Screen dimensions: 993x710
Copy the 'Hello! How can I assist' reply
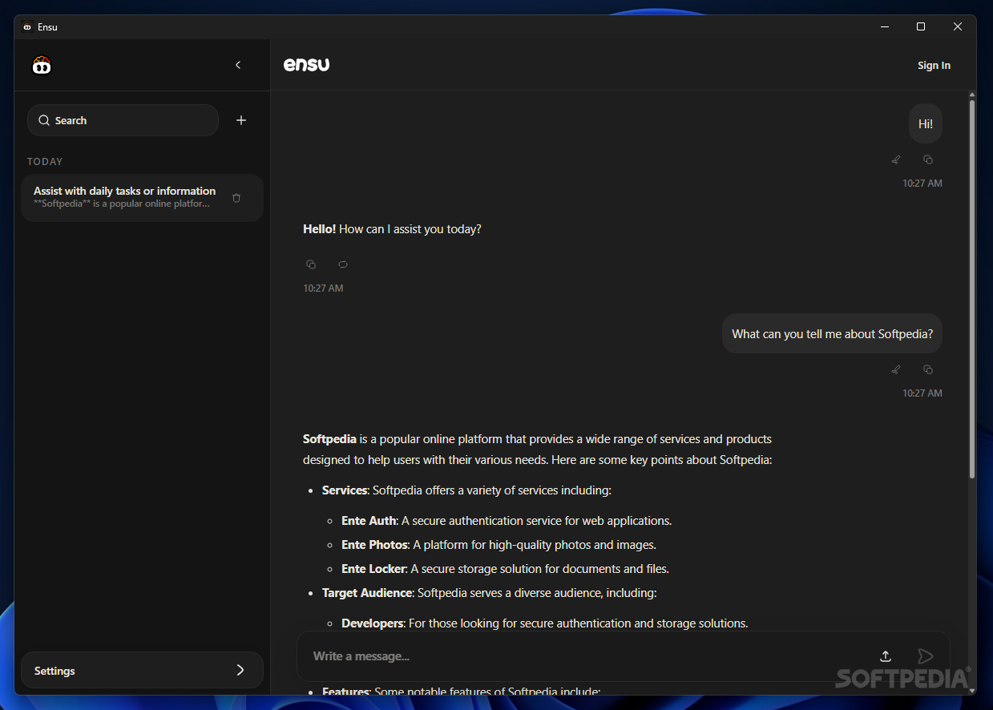pos(311,264)
